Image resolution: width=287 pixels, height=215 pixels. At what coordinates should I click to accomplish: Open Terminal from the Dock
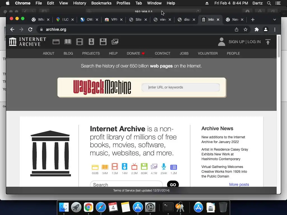[168, 207]
